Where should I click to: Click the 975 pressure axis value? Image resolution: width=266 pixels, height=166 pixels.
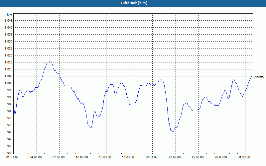[x=10, y=118]
